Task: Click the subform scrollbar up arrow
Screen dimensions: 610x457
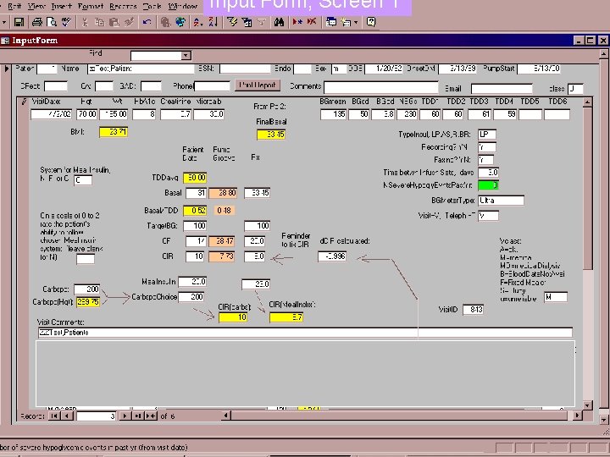Action: [x=587, y=102]
